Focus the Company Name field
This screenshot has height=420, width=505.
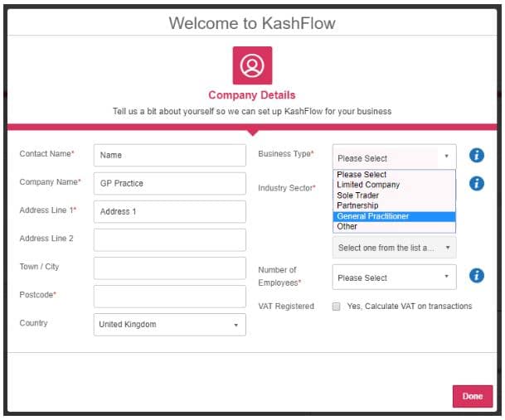170,183
